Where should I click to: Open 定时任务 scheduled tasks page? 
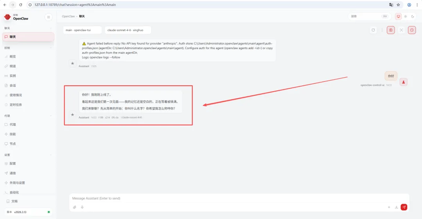click(28, 105)
